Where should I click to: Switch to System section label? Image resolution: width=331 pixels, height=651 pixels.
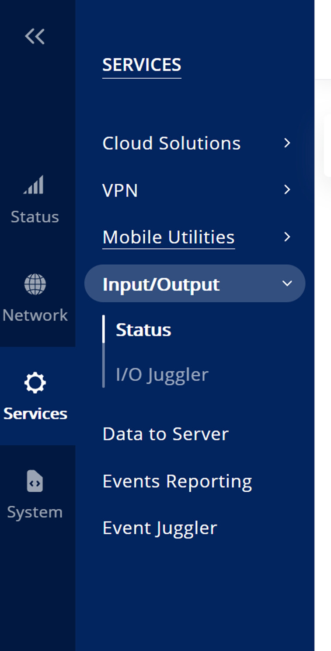35,512
